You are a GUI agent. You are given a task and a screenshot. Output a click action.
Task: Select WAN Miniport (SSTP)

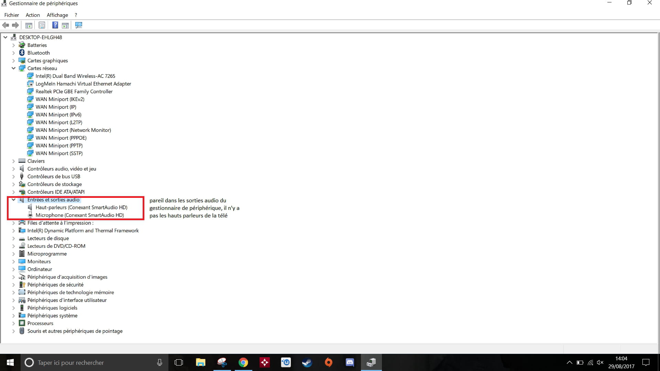click(x=59, y=153)
